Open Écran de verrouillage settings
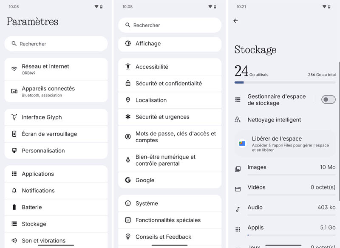The image size is (340, 248). click(56, 134)
